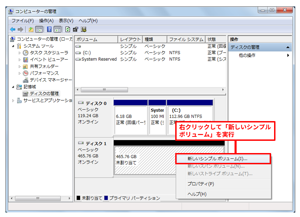Sort by the 状態 column header

216,39
